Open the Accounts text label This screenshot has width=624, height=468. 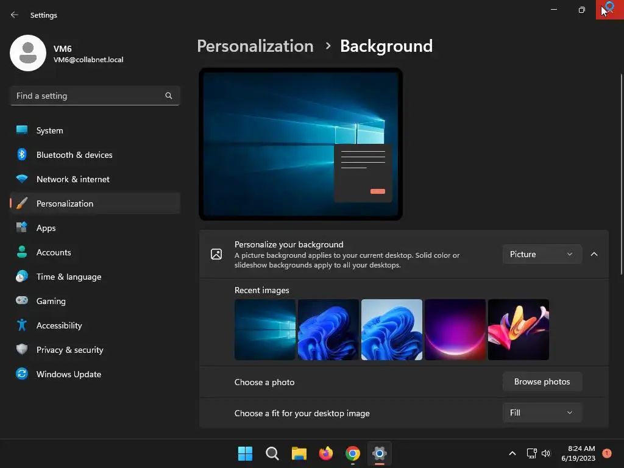(54, 252)
